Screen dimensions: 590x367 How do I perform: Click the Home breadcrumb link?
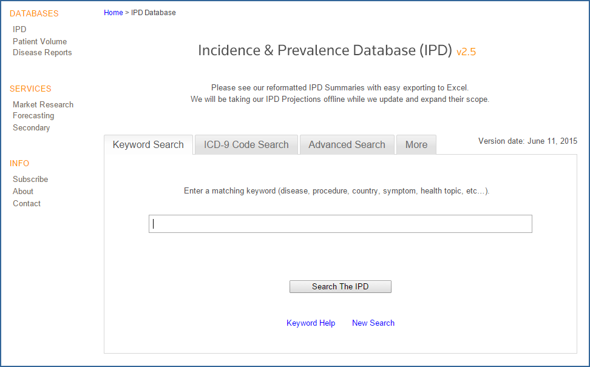113,13
